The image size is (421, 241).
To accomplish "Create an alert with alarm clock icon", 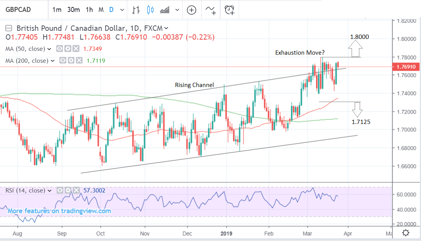I will pyautogui.click(x=230, y=10).
